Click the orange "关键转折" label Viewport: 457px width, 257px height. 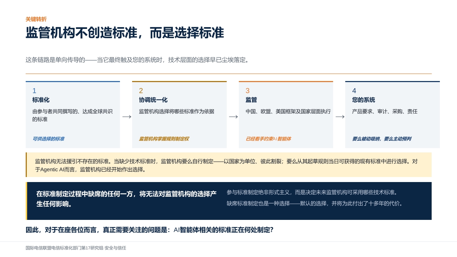coord(36,19)
